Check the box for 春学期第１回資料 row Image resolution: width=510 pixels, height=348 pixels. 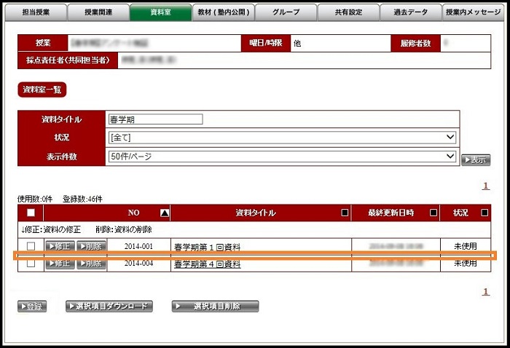click(x=31, y=247)
